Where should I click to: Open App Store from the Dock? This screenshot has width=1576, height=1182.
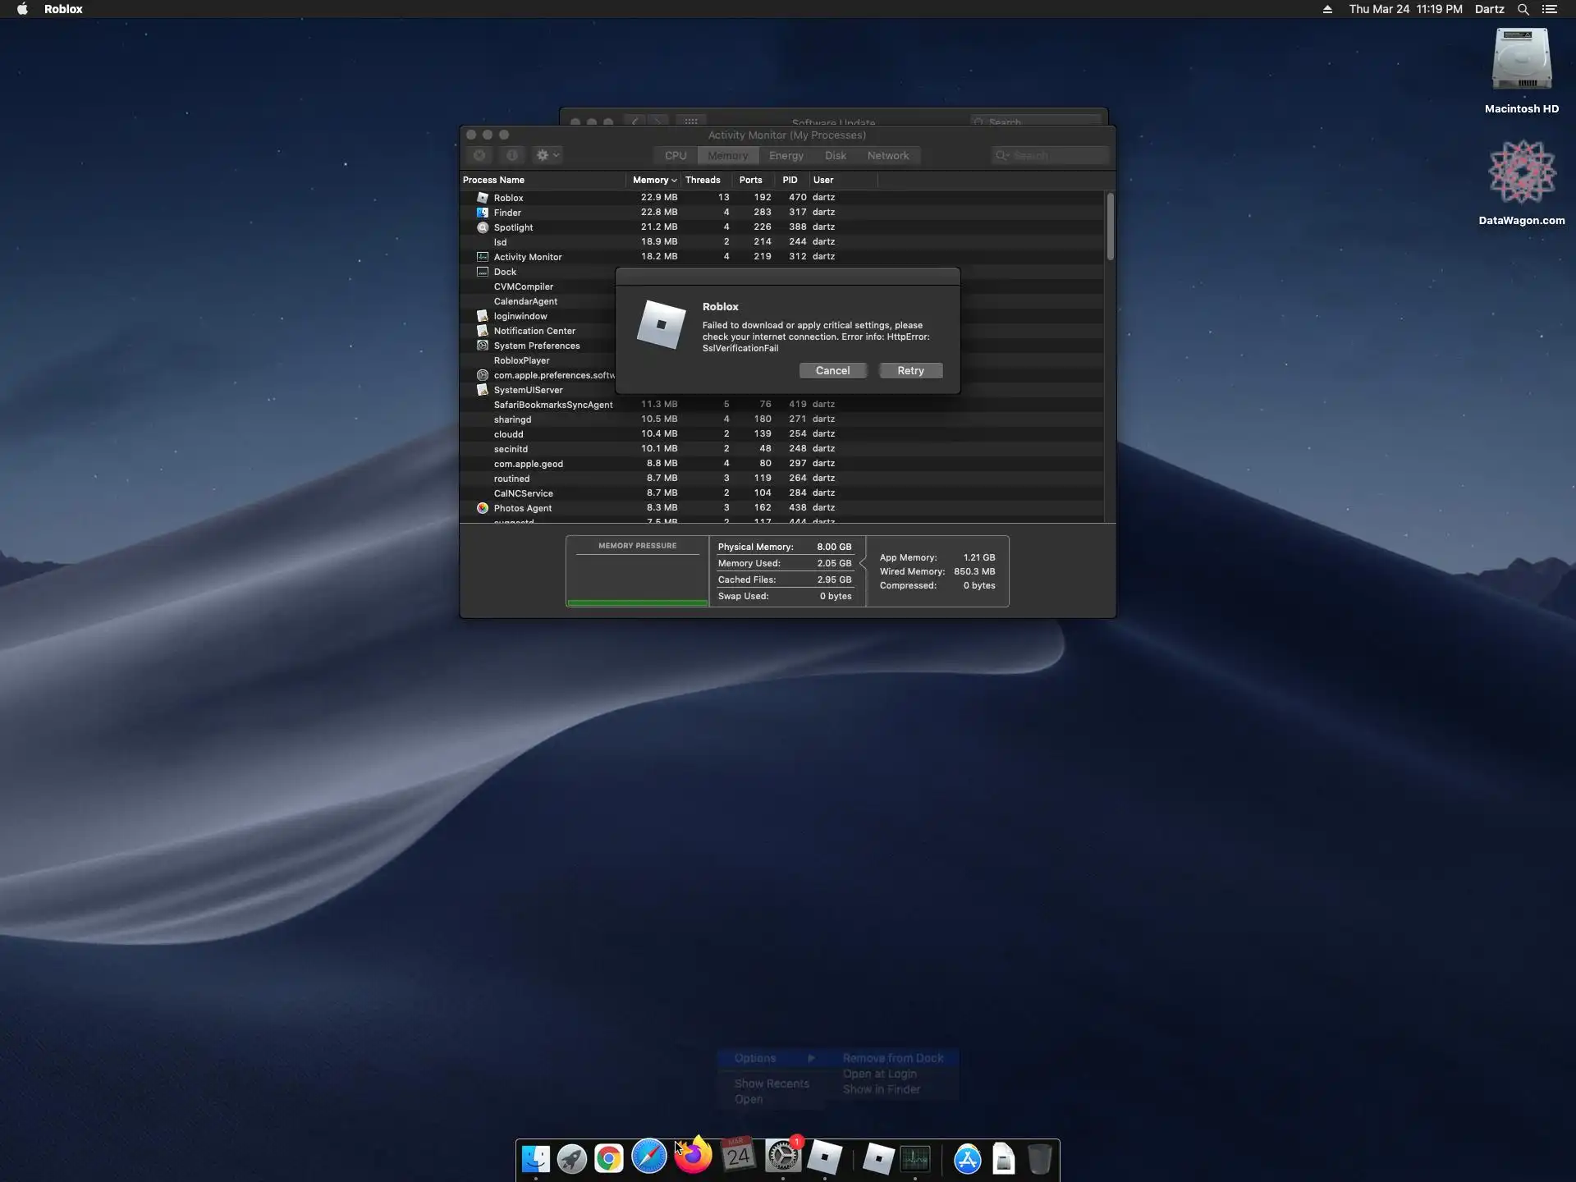[x=967, y=1159]
